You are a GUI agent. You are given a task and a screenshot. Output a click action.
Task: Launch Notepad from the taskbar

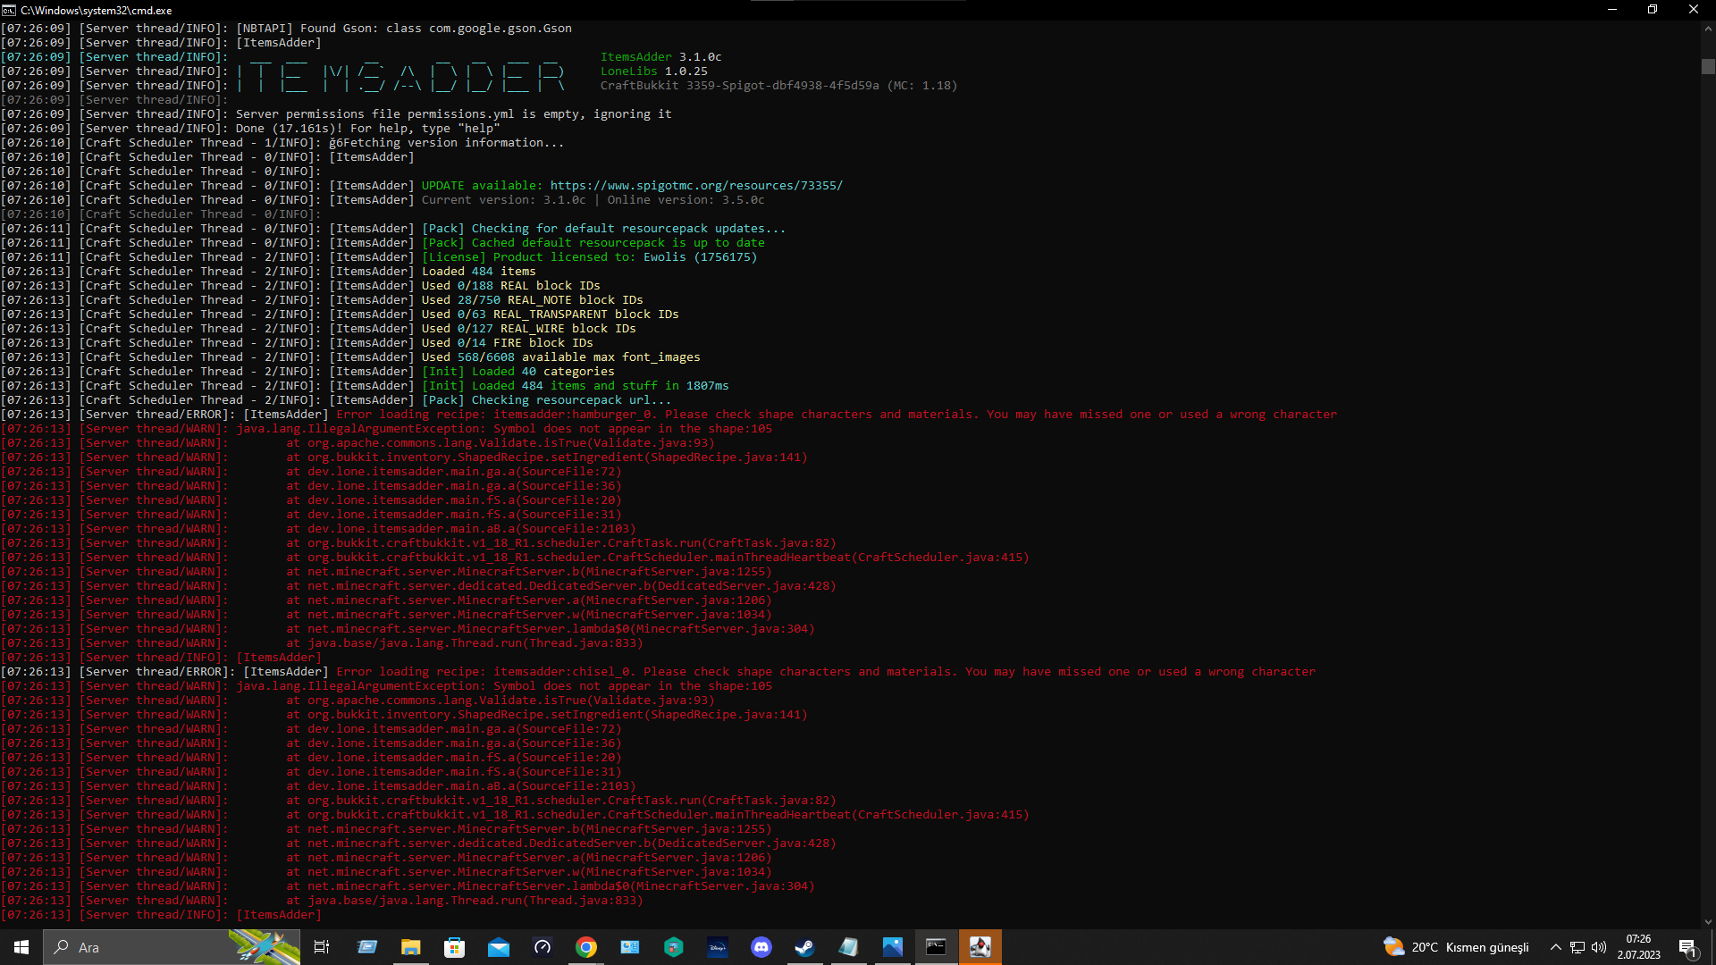[x=847, y=946]
